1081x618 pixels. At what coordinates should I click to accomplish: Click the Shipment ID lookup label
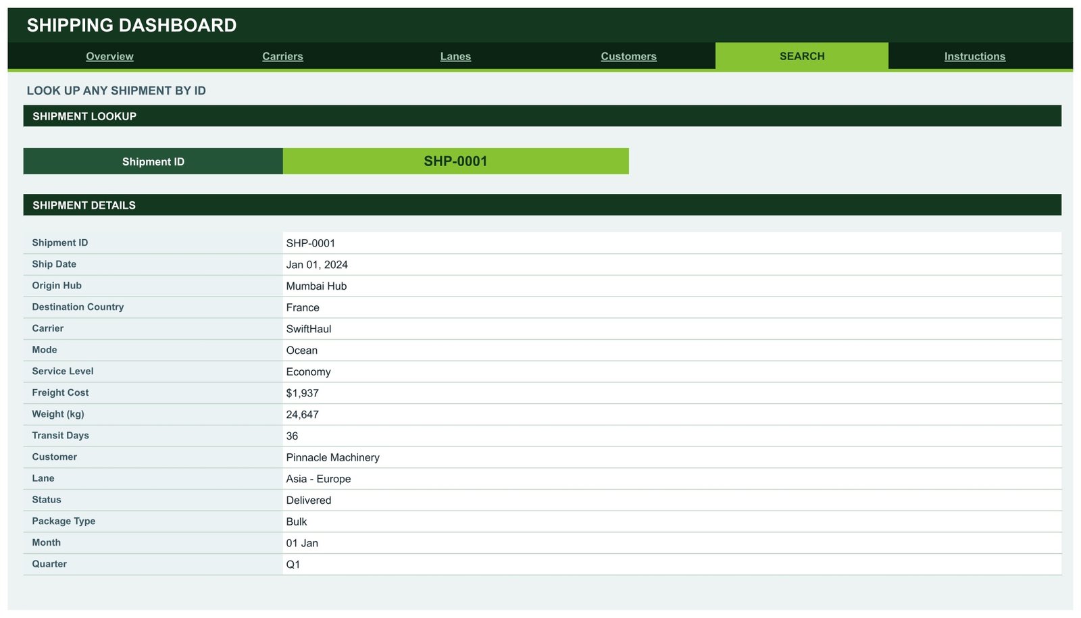pyautogui.click(x=153, y=161)
